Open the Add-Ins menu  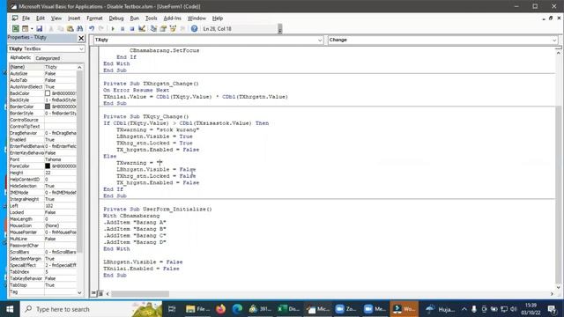point(173,18)
